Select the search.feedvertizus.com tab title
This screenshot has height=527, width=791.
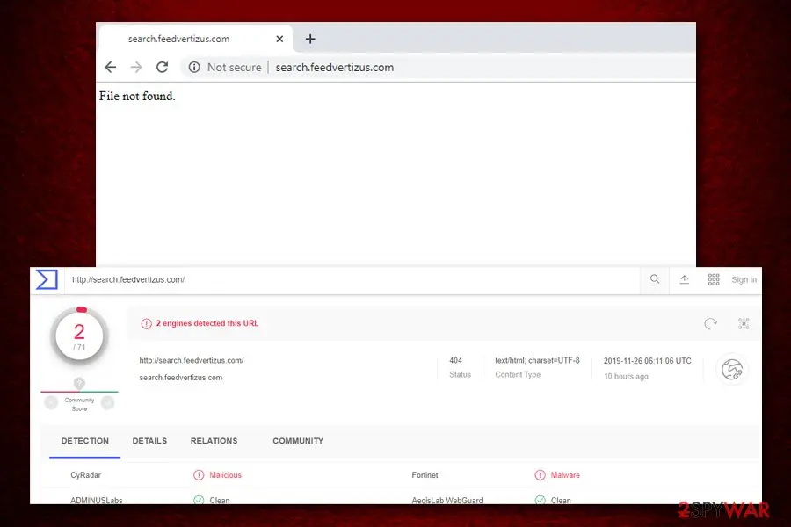pos(178,39)
